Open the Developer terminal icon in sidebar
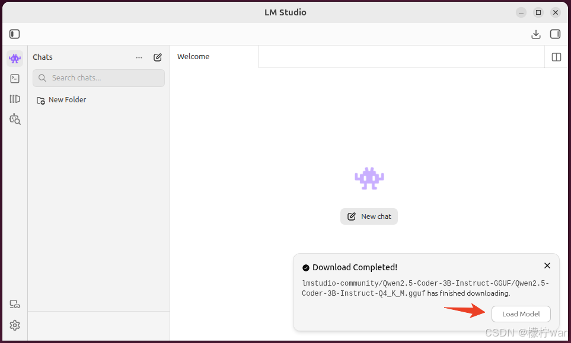 click(15, 79)
